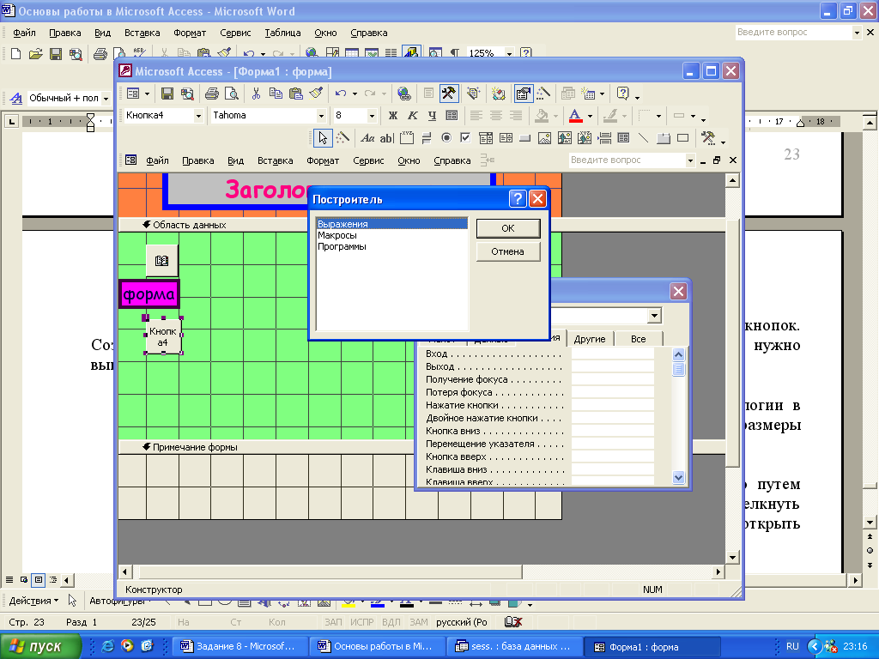Expand the View button dropdown arrow in Access

[x=147, y=94]
